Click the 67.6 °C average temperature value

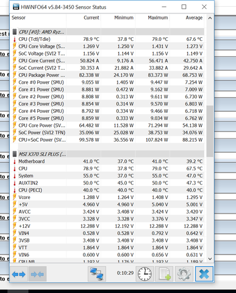[x=195, y=39]
